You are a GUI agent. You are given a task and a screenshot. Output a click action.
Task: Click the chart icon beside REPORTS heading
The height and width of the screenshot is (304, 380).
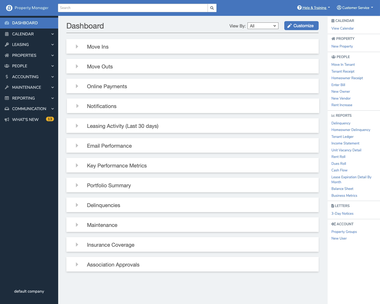point(333,115)
